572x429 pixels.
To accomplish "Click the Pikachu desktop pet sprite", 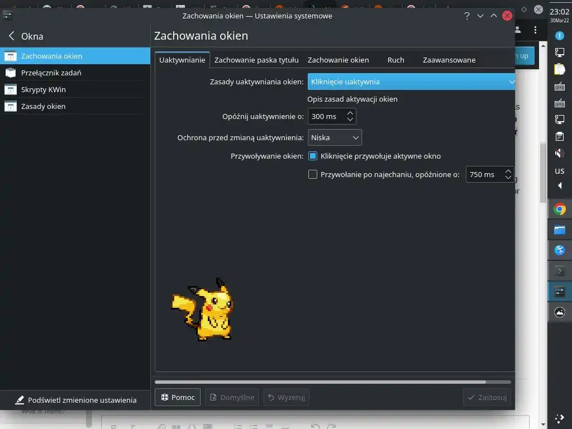I will point(202,309).
